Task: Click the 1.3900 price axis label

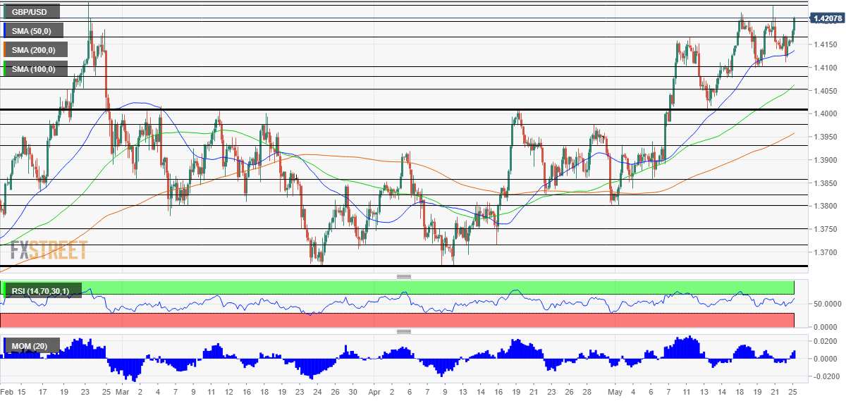Action: point(826,161)
